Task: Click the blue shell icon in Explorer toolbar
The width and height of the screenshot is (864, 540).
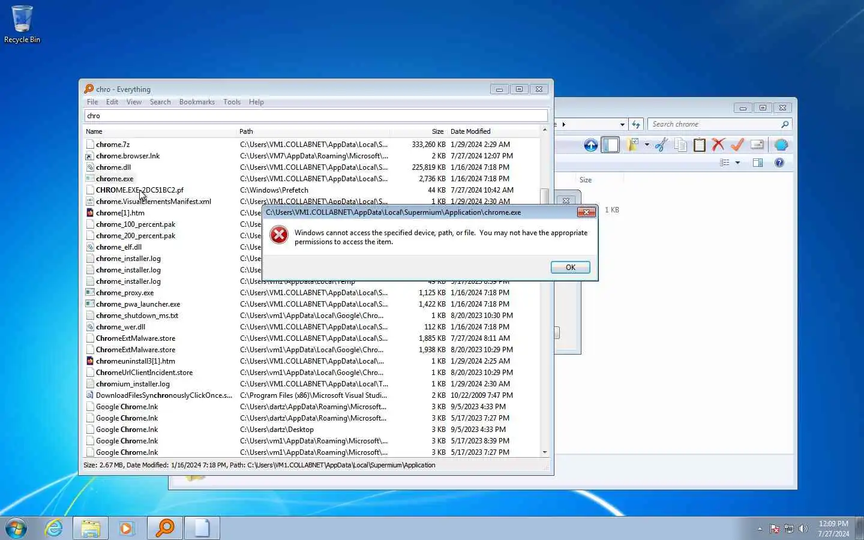Action: pyautogui.click(x=781, y=145)
